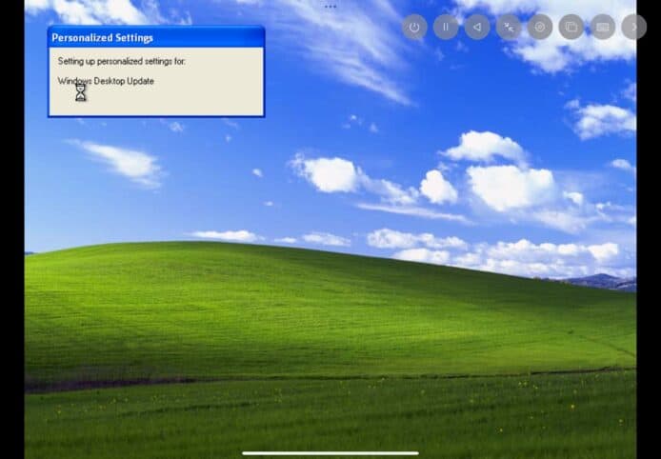Click "Setting up personalized settings for:" label

pyautogui.click(x=121, y=61)
